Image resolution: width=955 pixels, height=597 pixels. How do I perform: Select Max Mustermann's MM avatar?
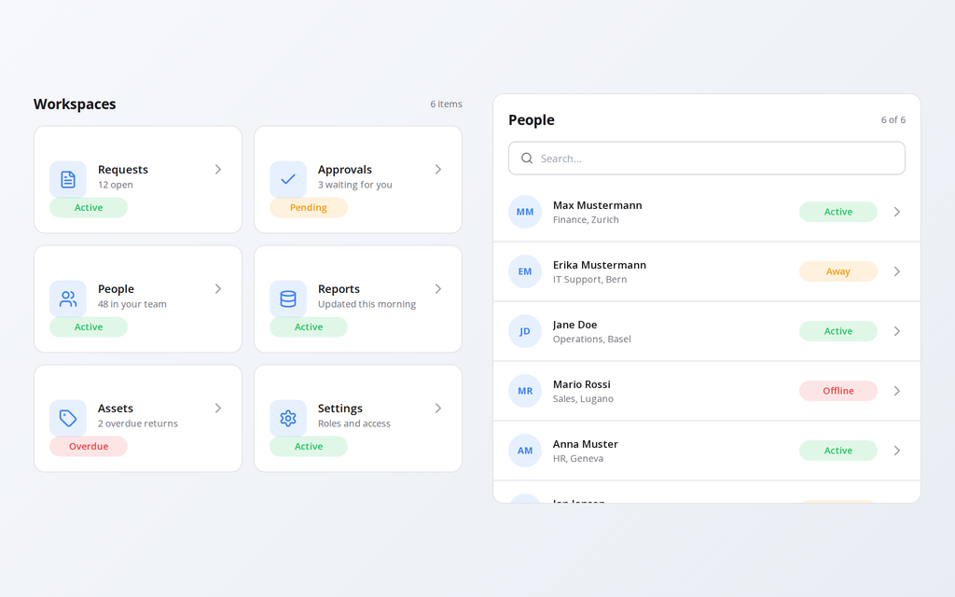(525, 212)
